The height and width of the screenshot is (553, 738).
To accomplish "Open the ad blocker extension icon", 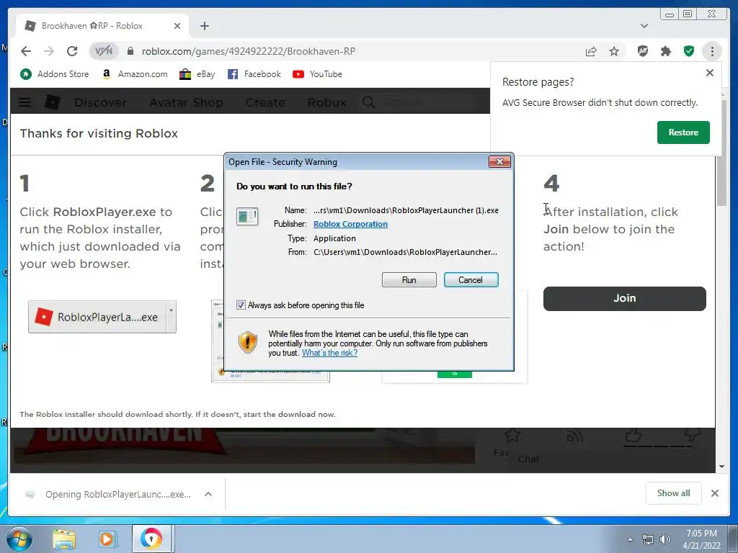I will coord(643,51).
